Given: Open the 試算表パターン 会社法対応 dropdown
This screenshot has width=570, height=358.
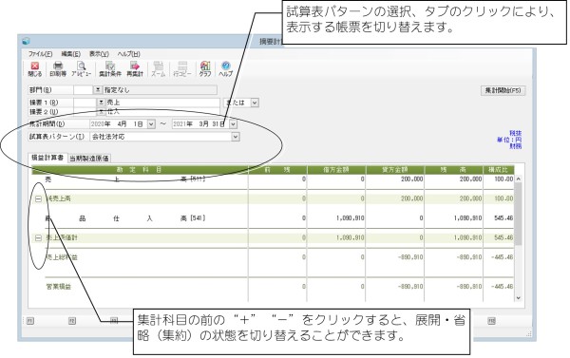Looking at the screenshot, I should click(236, 137).
